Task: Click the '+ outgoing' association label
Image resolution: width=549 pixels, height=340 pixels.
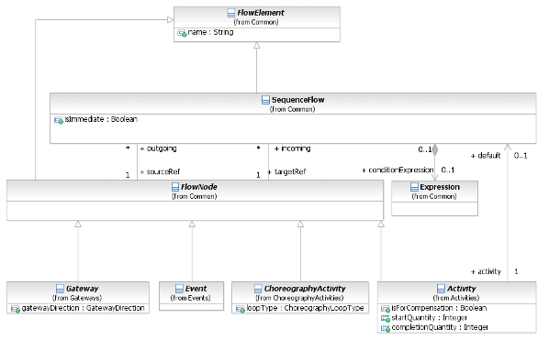Action: 158,148
